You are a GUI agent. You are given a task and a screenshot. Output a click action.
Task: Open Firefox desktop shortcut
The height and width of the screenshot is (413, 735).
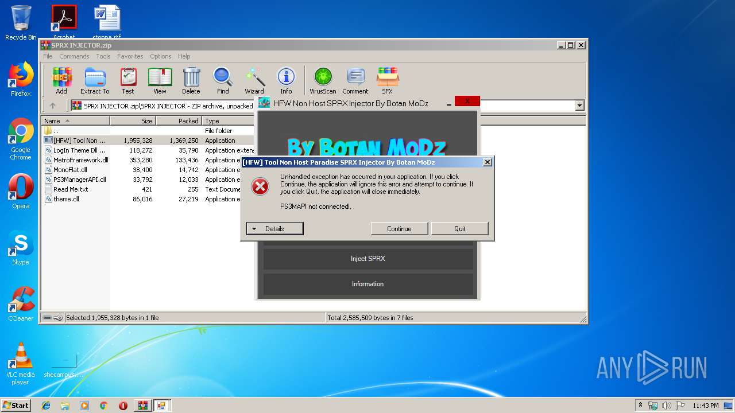pos(21,79)
